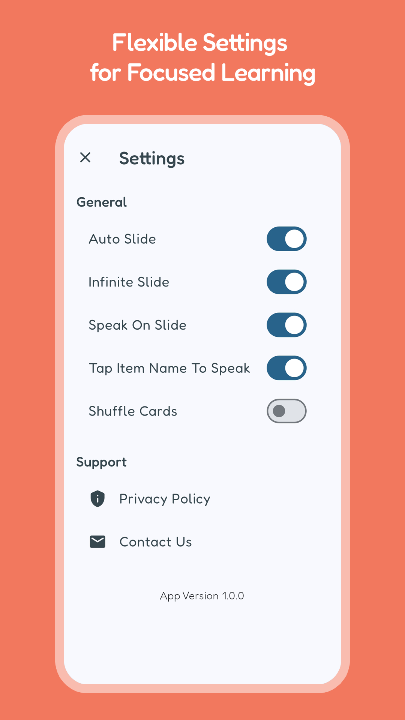405x720 pixels.
Task: Click the Speak On Slide label text
Action: tap(137, 325)
